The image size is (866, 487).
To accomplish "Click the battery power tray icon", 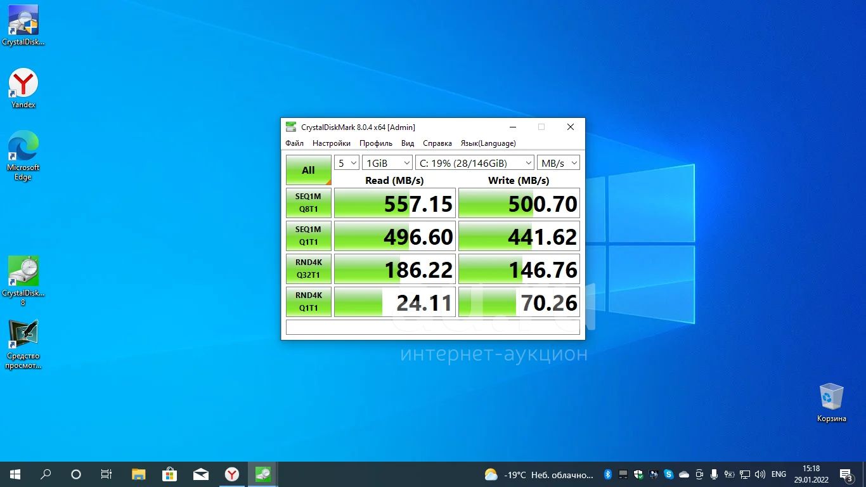I will click(730, 474).
